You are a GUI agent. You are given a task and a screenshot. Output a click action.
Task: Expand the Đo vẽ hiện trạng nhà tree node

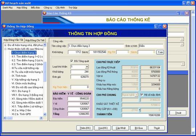click(x=5, y=45)
